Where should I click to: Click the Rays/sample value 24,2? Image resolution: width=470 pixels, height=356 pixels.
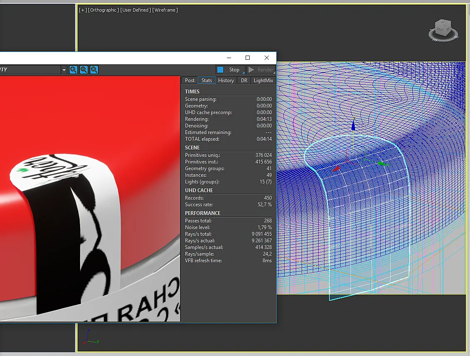[267, 254]
